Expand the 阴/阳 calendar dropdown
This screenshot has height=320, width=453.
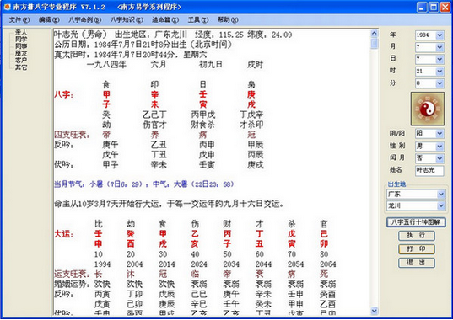(x=440, y=134)
